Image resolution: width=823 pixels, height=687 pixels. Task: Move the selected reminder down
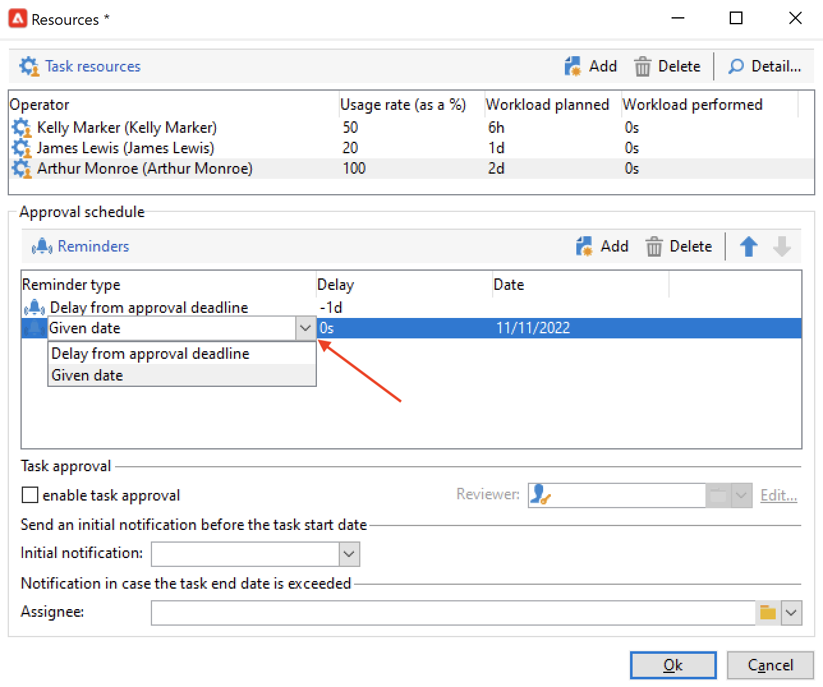pos(782,246)
